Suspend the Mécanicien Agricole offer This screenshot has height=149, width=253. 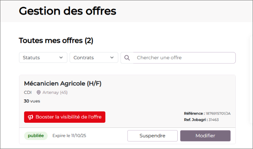[x=152, y=136]
